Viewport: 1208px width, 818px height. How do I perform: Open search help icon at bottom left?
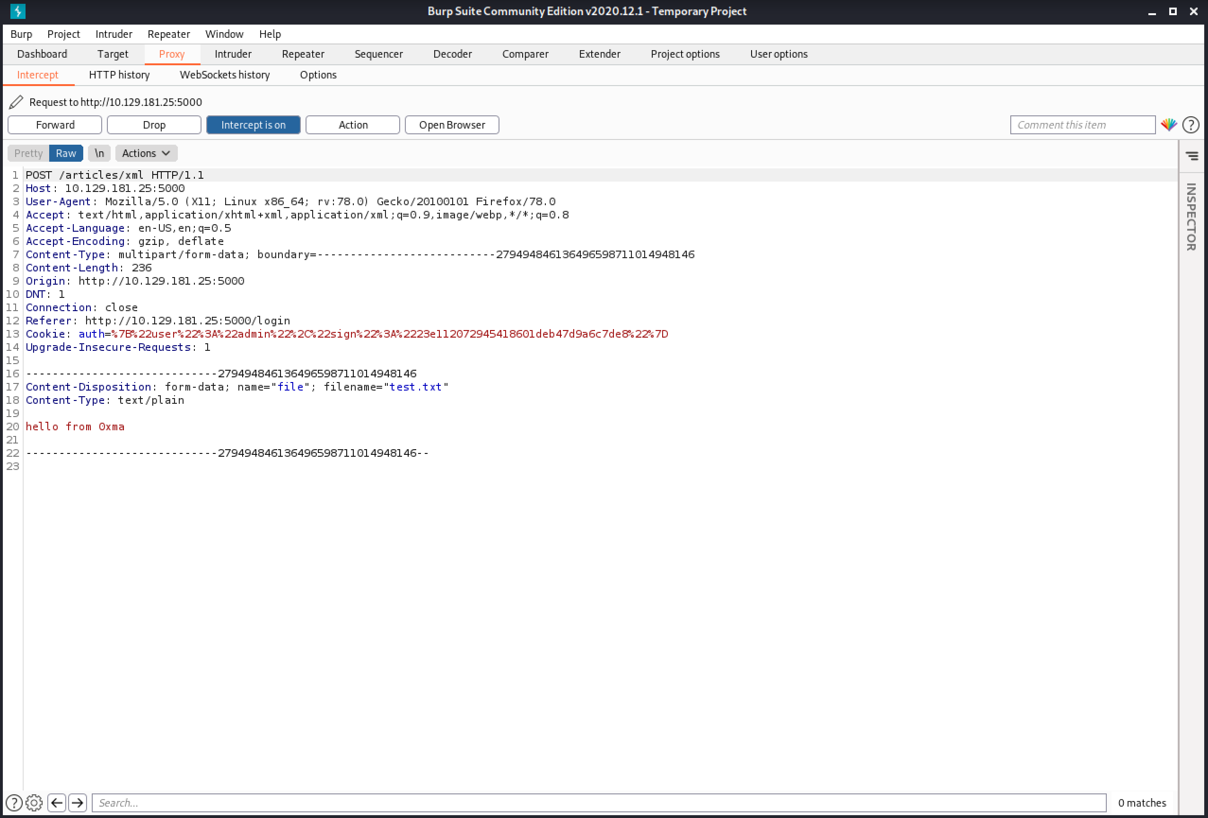click(14, 803)
